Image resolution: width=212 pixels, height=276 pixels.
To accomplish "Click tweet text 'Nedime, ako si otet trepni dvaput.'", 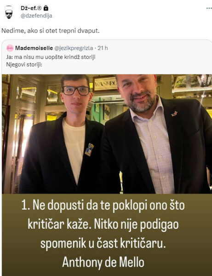I will pyautogui.click(x=51, y=31).
